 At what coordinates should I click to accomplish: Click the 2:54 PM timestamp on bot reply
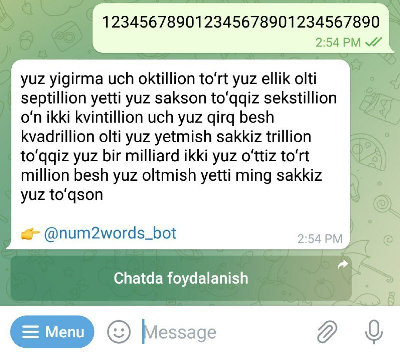320,239
